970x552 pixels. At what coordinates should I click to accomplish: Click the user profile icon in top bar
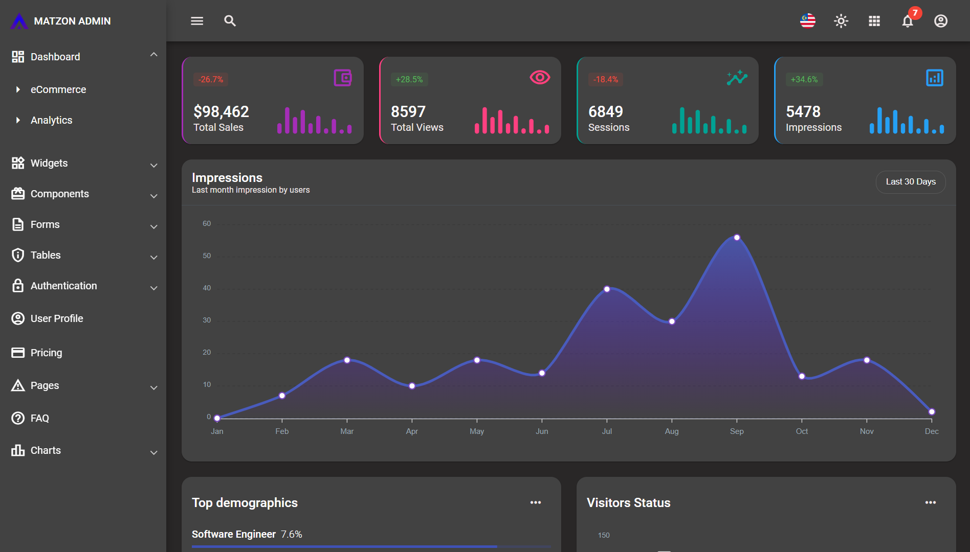(940, 21)
